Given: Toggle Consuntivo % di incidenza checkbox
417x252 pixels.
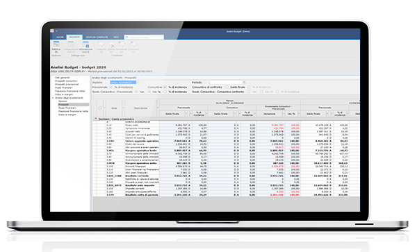Looking at the screenshot, I should click(165, 87).
